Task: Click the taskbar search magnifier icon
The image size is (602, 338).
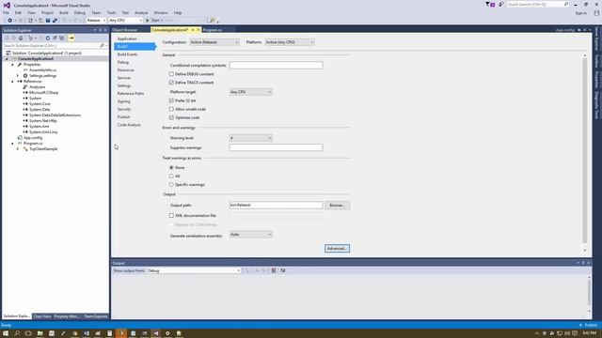Action: point(17,333)
